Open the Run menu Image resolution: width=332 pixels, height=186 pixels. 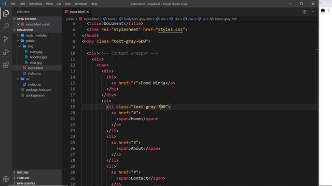[67, 4]
